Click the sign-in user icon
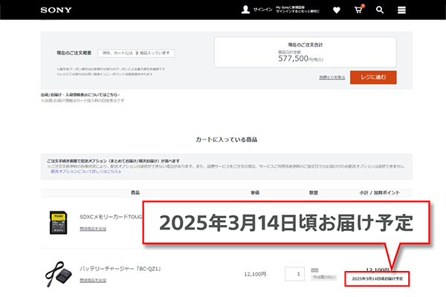Screen dimensions: 446x297 246,10
